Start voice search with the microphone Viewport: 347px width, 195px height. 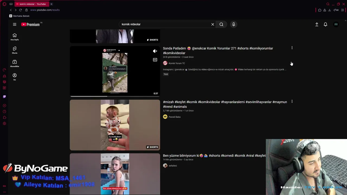point(234,24)
